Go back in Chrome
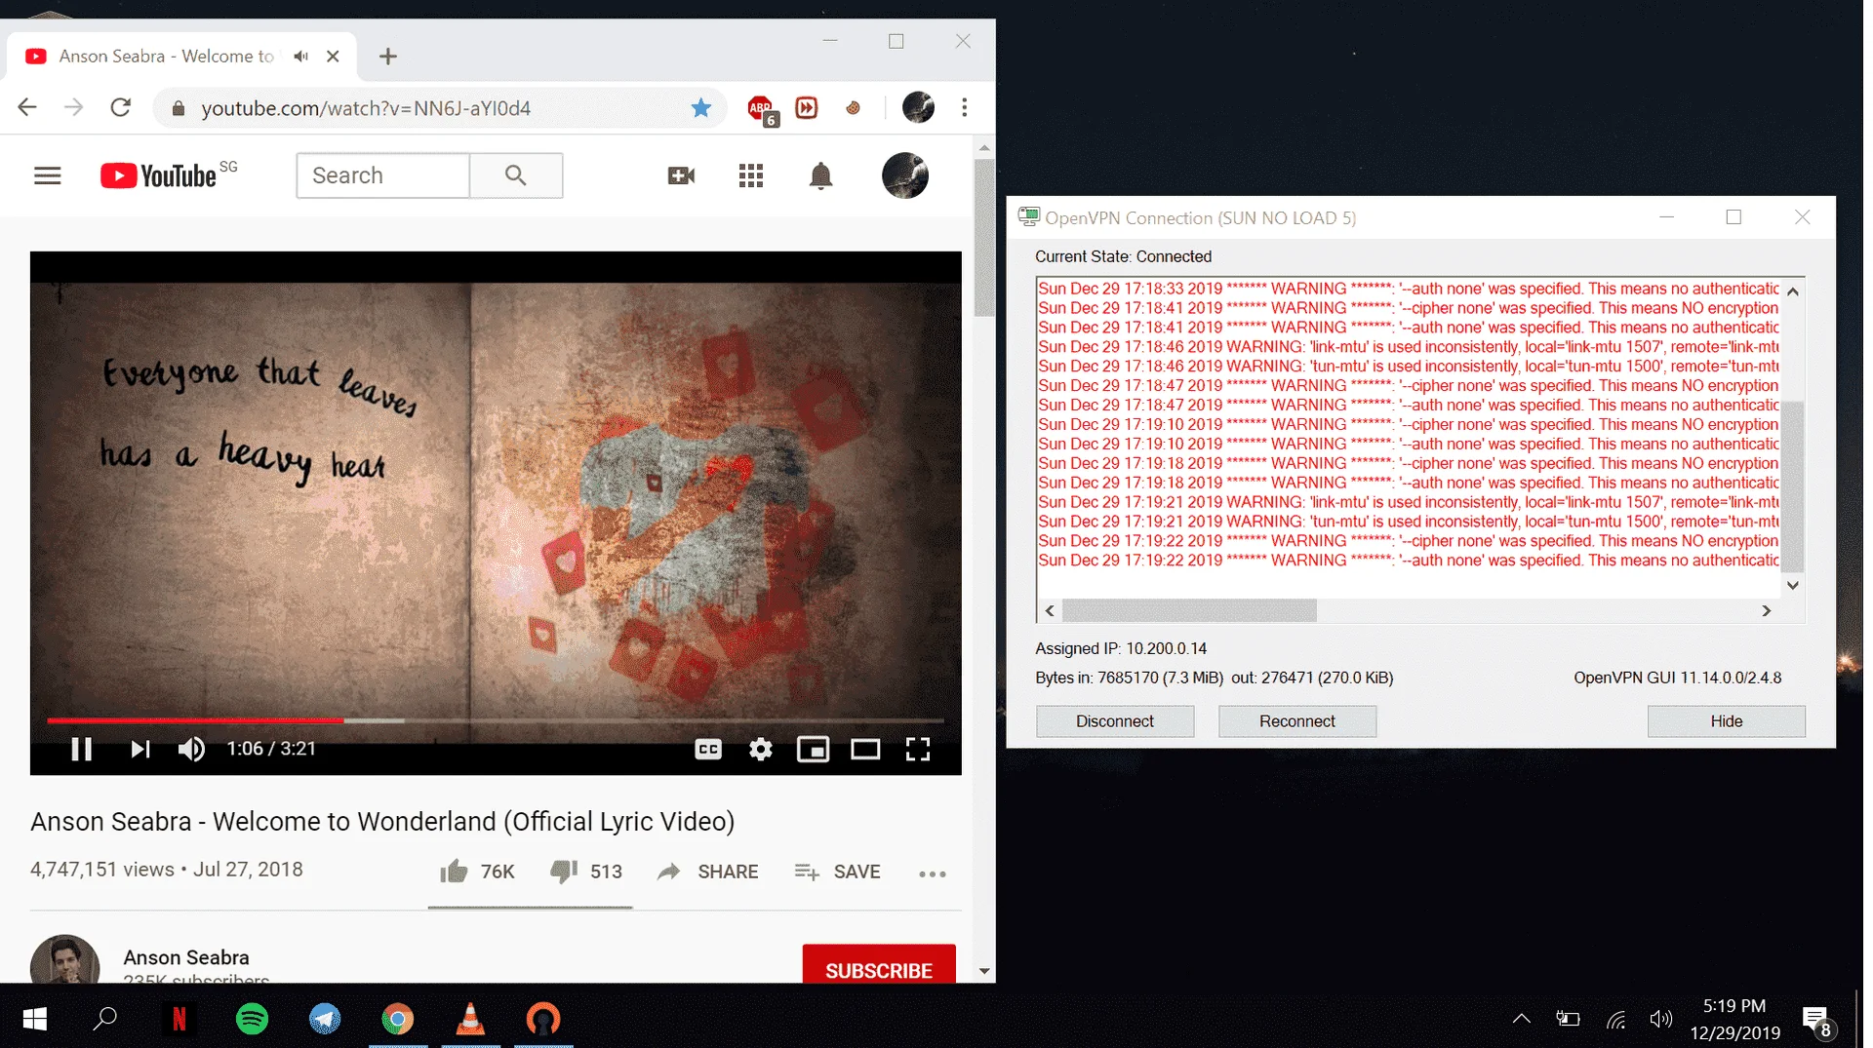 [27, 108]
